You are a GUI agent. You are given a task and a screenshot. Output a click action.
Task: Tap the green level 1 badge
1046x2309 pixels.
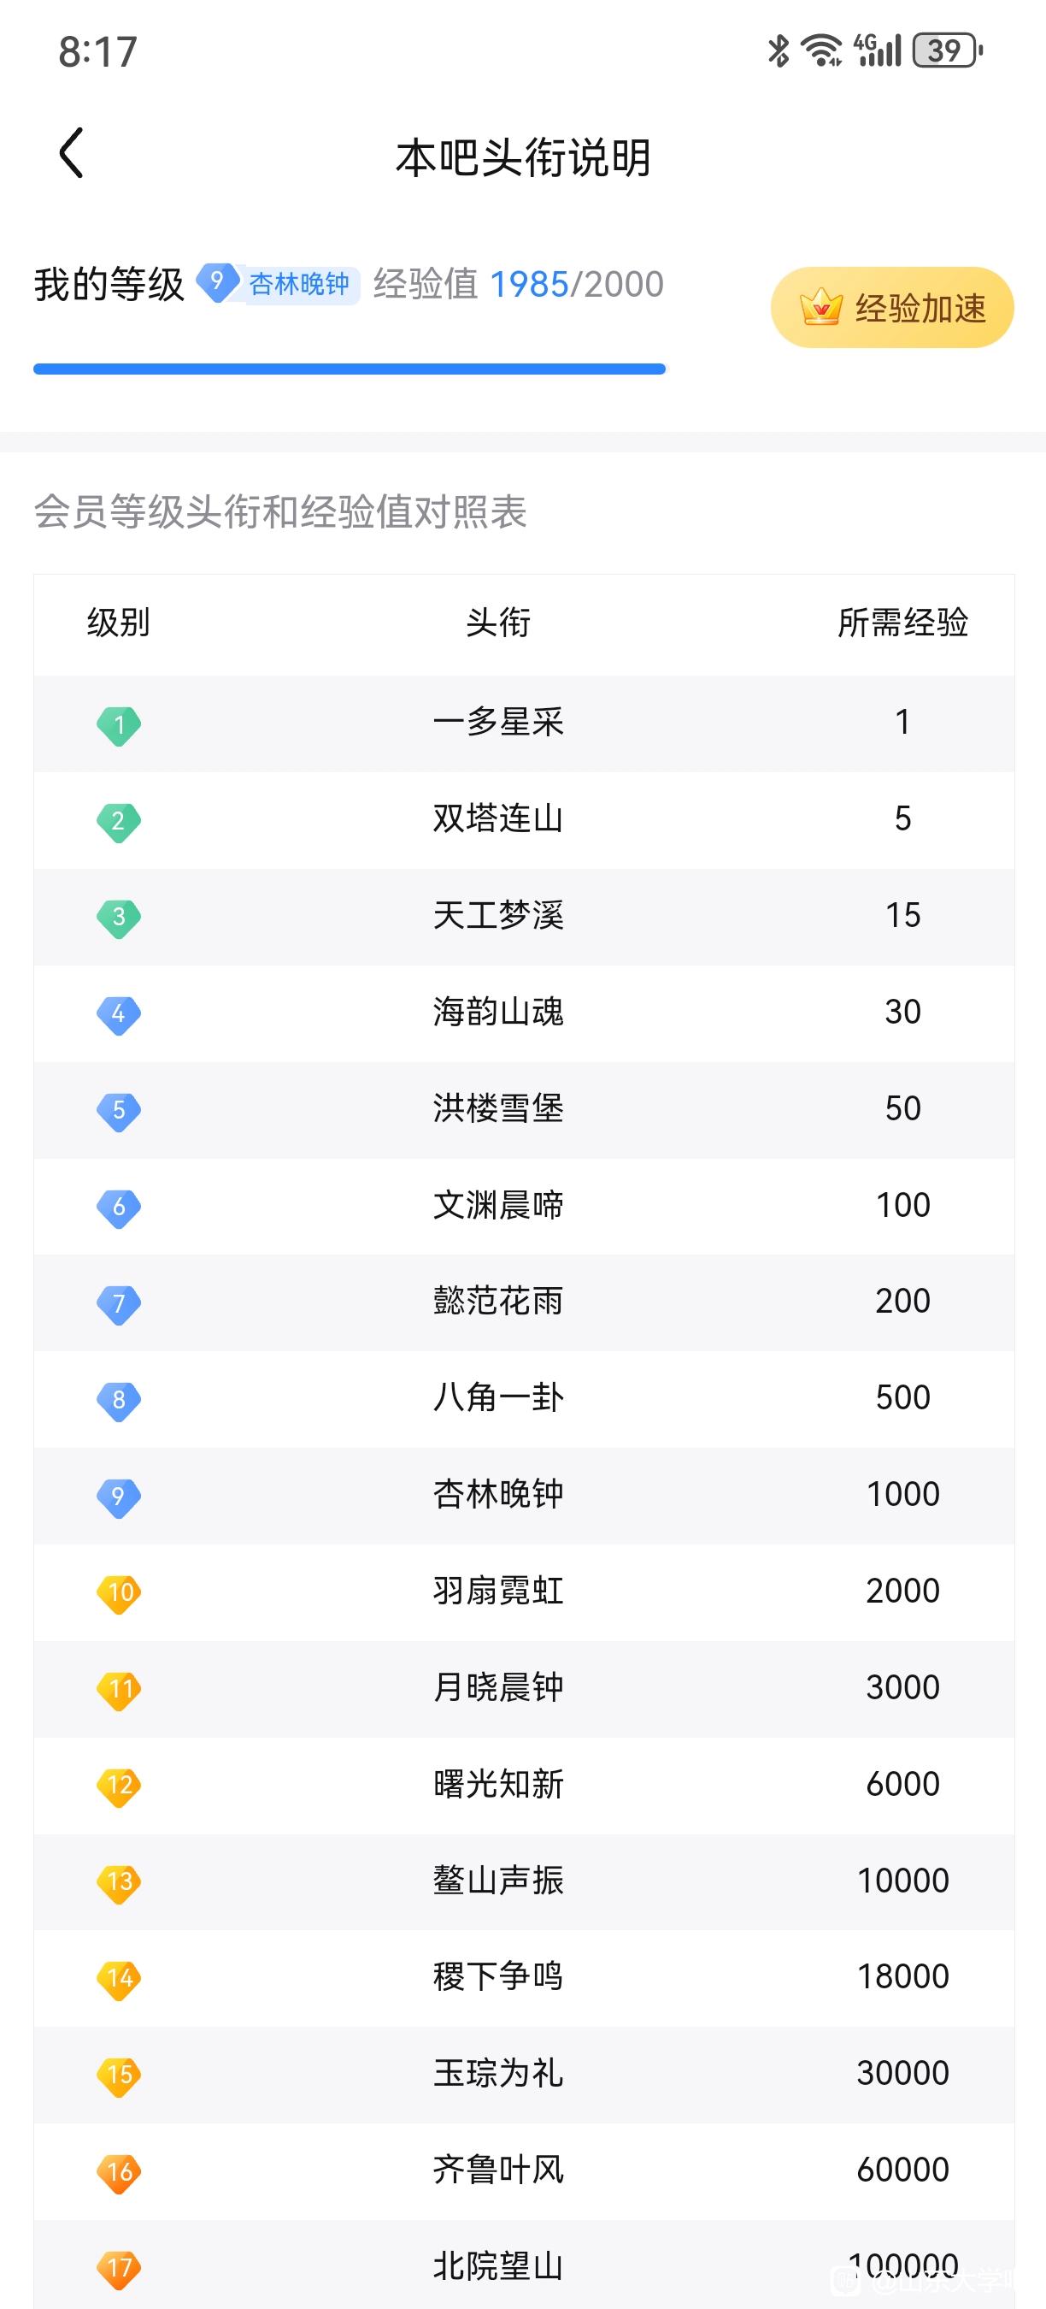click(x=119, y=724)
